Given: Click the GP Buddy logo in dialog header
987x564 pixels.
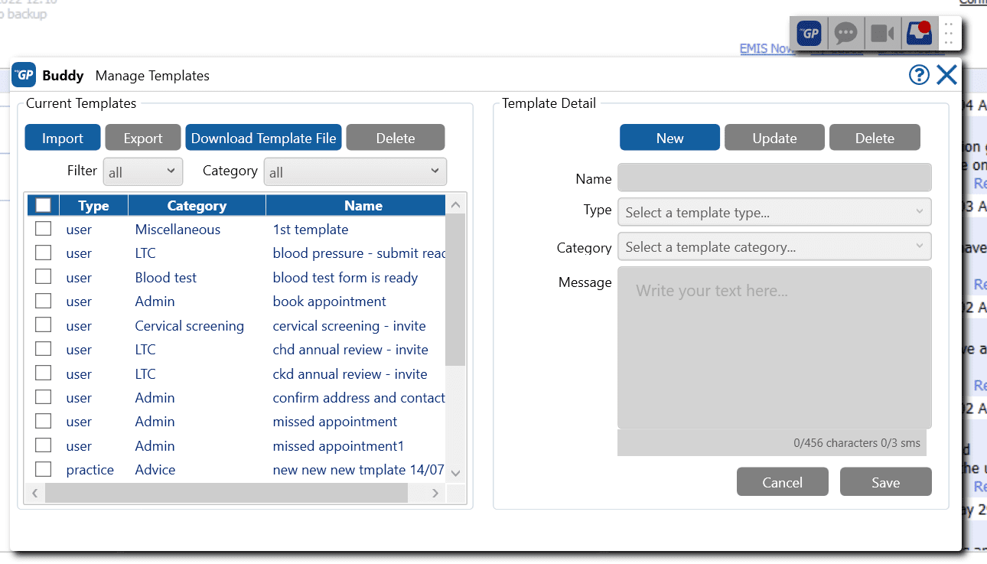Looking at the screenshot, I should click(24, 75).
